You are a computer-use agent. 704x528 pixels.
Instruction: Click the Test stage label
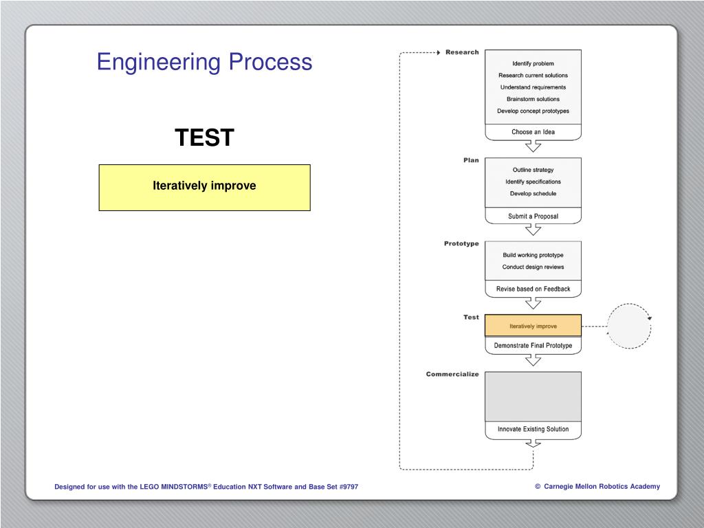click(x=471, y=317)
